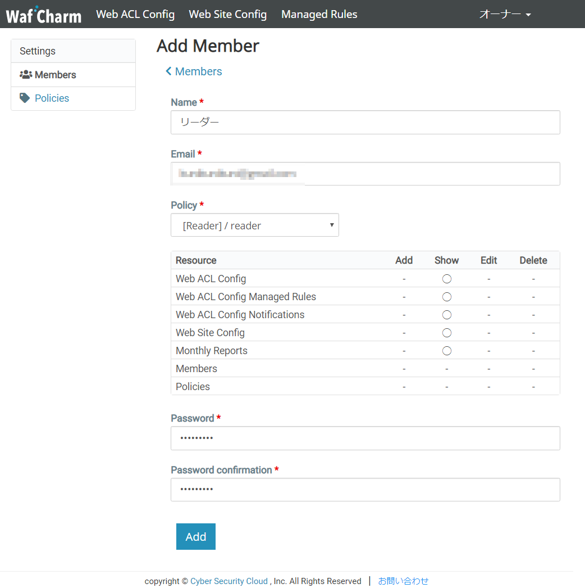This screenshot has width=585, height=588.
Task: Click into the Name text field
Action: point(365,123)
